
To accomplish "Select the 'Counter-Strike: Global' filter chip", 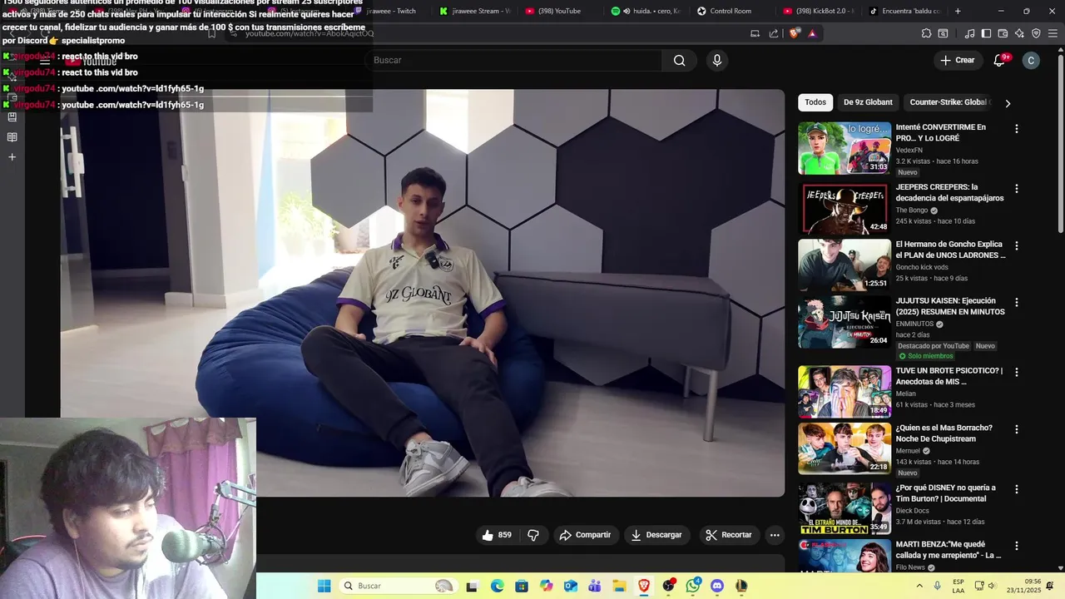I will (950, 102).
